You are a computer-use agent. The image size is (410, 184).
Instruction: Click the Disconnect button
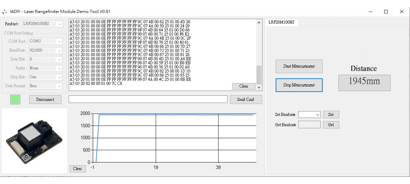pyautogui.click(x=45, y=99)
